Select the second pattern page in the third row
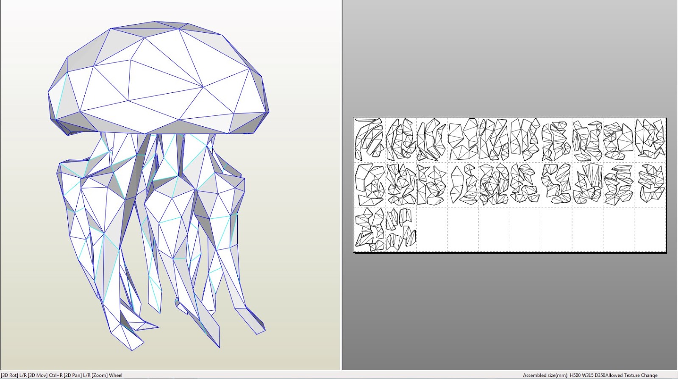This screenshot has width=678, height=379. point(401,229)
